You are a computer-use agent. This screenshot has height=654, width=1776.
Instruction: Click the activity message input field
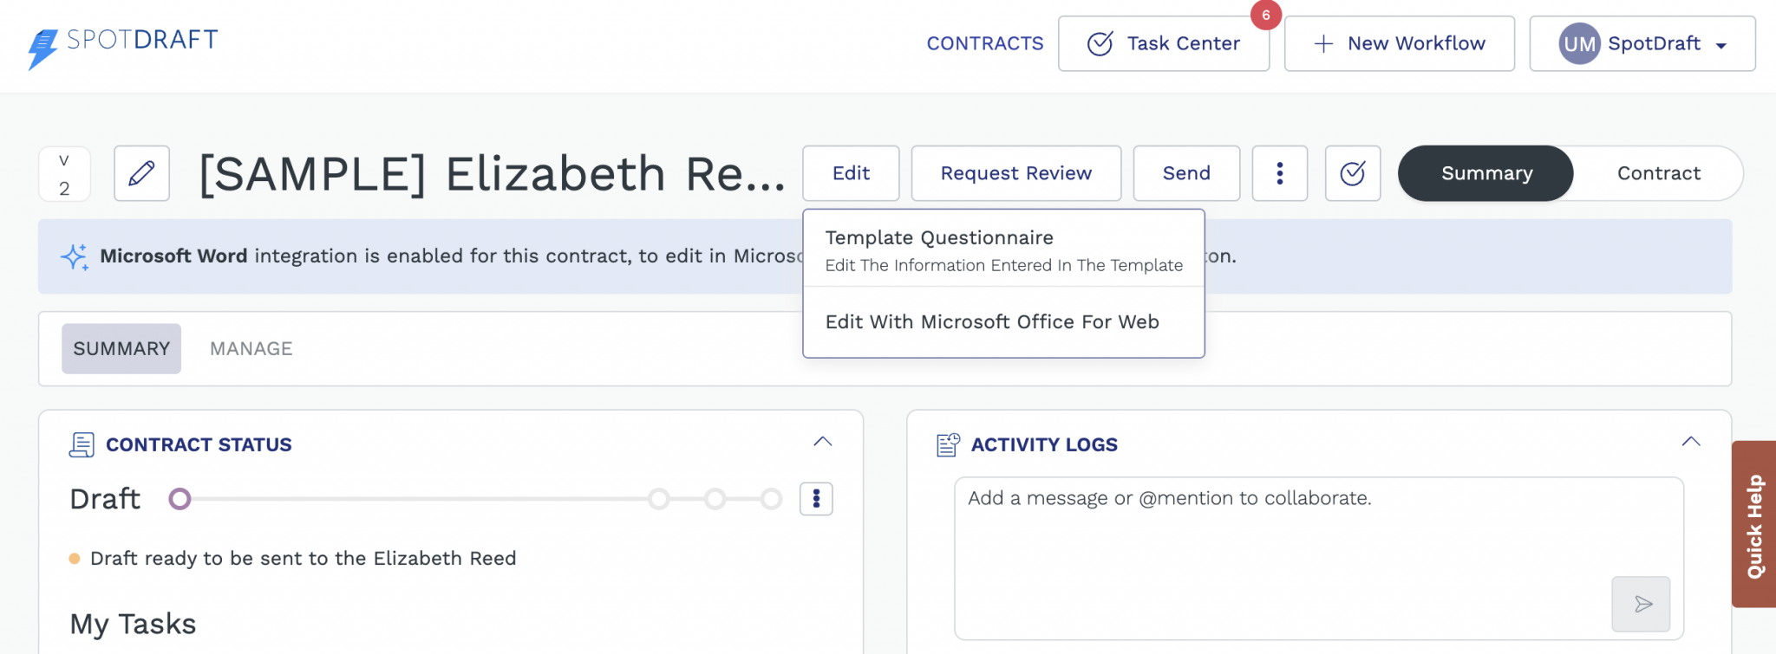(1319, 559)
